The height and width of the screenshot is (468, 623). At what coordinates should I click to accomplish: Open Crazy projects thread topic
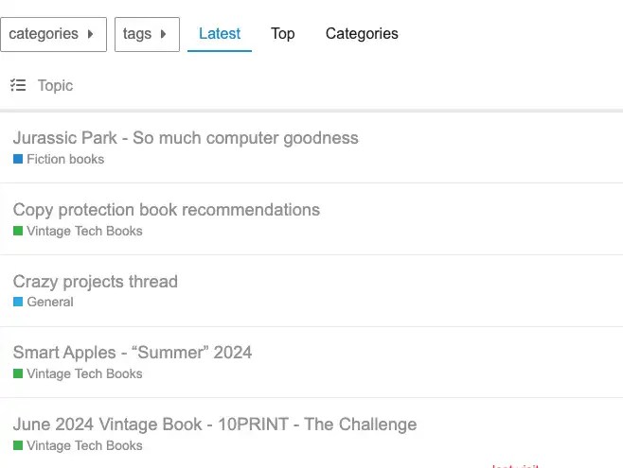click(x=95, y=282)
